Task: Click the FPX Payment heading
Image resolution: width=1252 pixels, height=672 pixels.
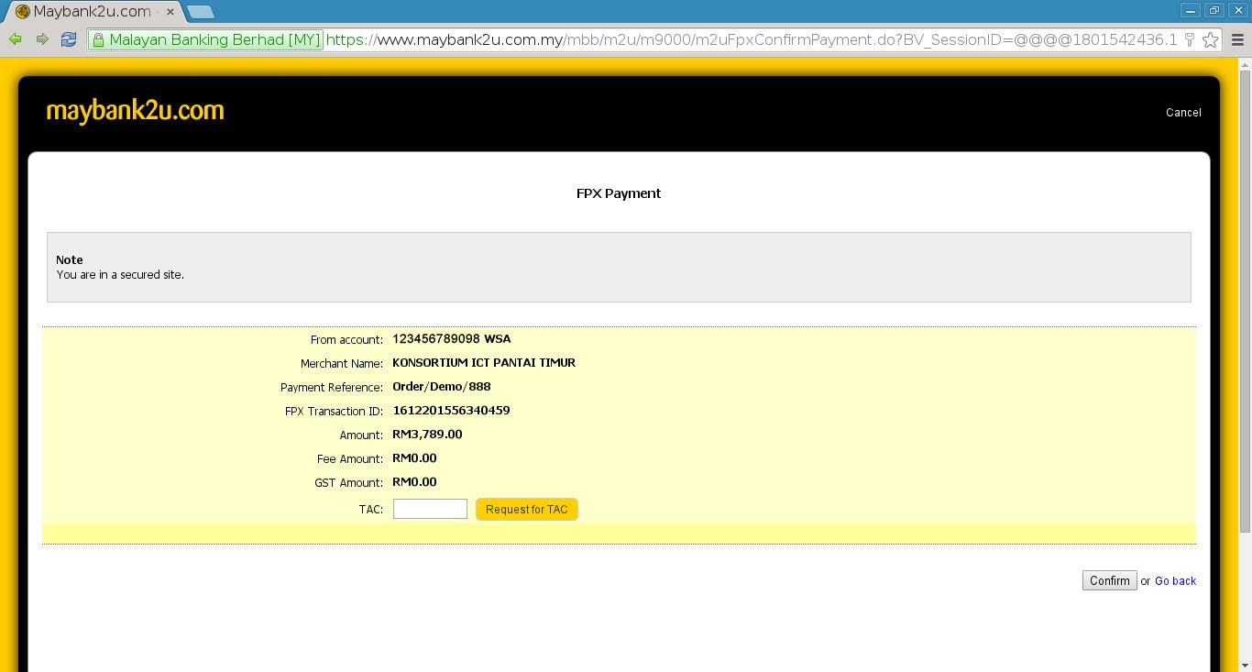Action: [619, 193]
